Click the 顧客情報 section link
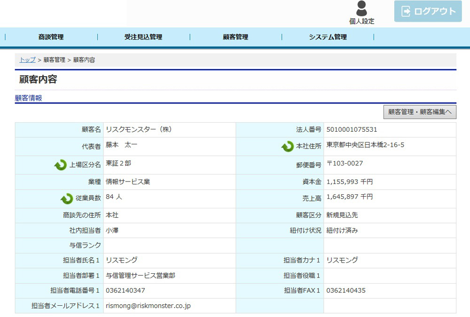The width and height of the screenshot is (470, 317). point(28,98)
